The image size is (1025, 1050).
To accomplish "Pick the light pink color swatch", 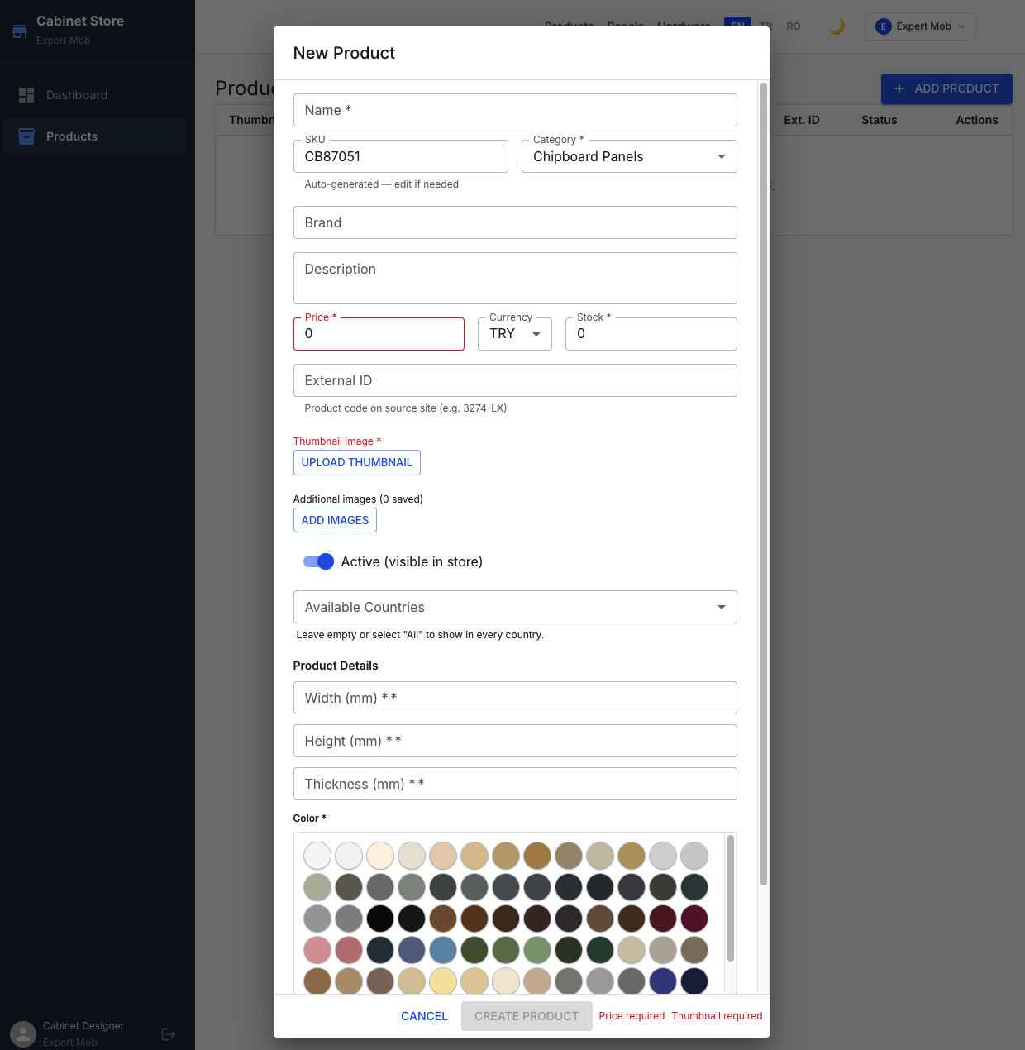I will (x=317, y=950).
